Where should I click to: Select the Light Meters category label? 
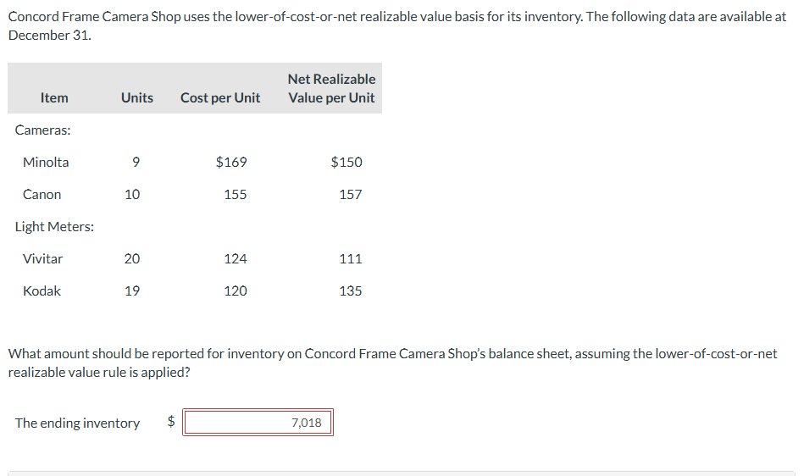click(x=54, y=226)
